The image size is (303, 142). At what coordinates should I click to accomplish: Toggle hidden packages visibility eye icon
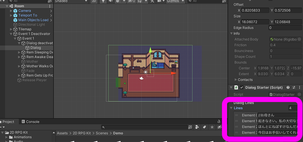click(x=219, y=127)
